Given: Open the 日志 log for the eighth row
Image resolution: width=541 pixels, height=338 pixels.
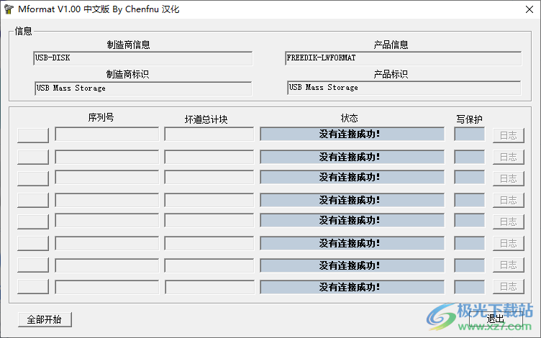Looking at the screenshot, I should pos(508,287).
